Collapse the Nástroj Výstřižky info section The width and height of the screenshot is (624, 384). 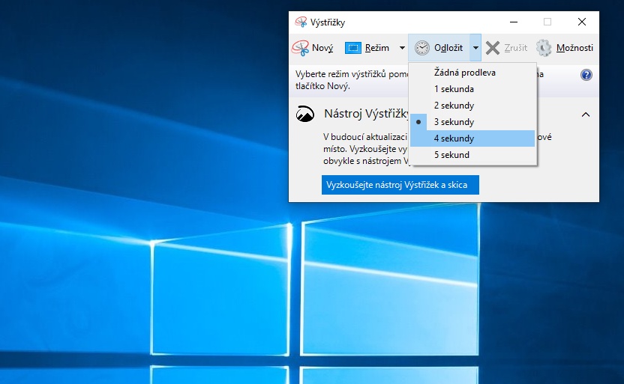coord(586,115)
